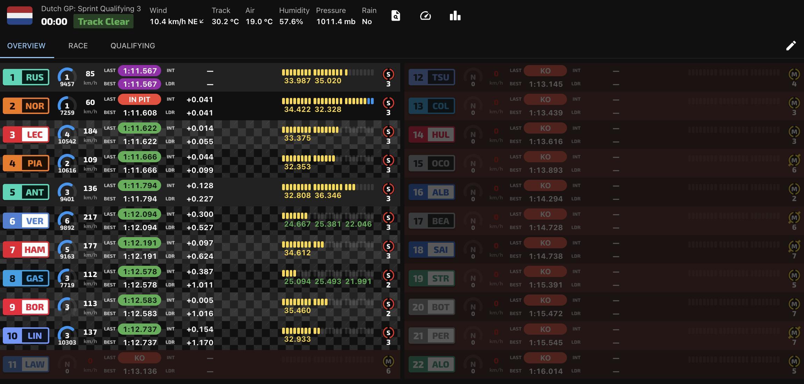Click the mini-sector progress bar for RUS
The image size is (804, 384).
[x=328, y=72]
